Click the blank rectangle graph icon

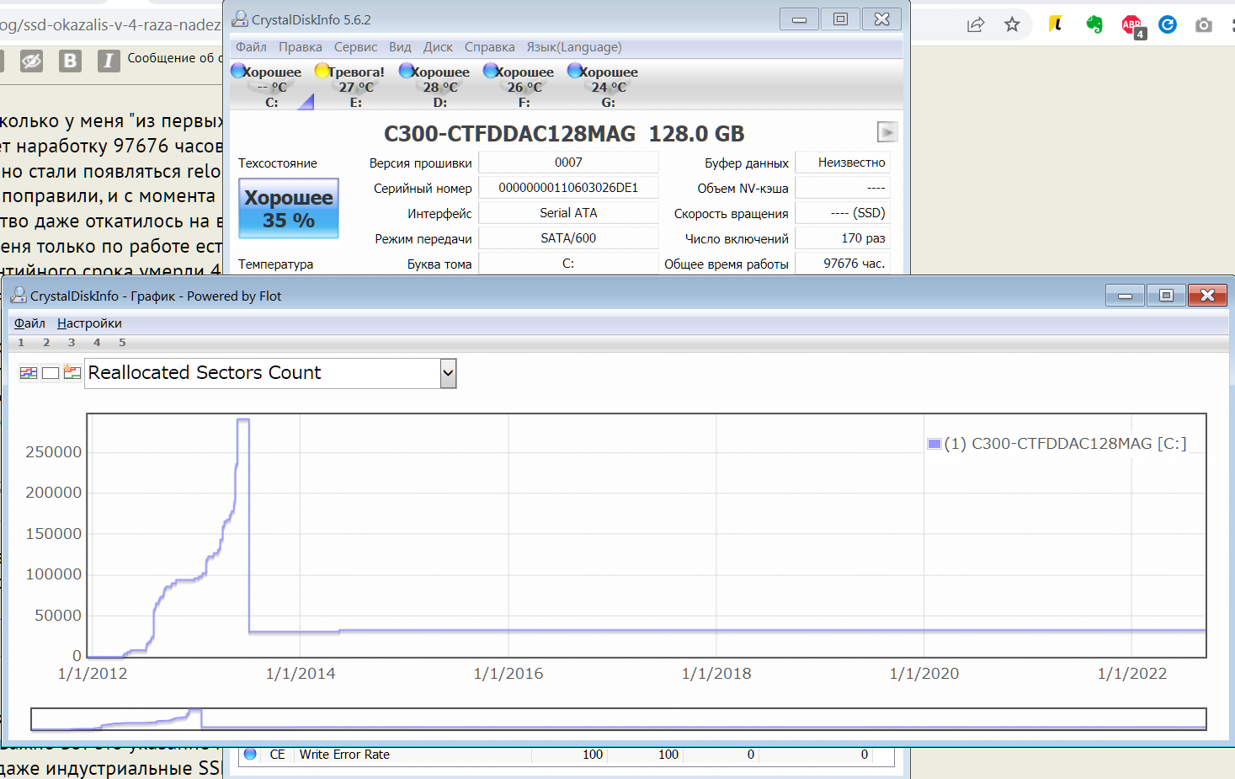(x=51, y=373)
